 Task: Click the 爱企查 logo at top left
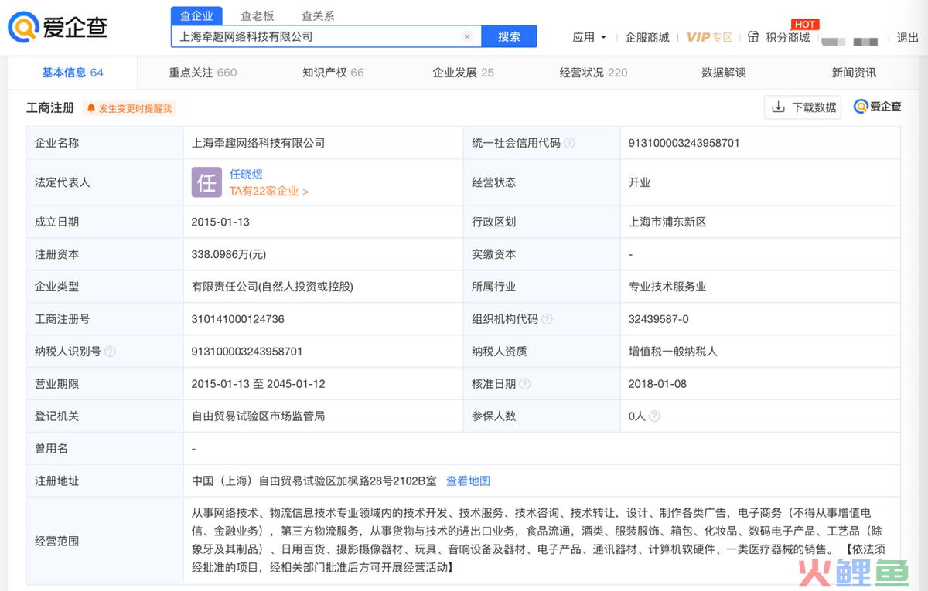(57, 27)
